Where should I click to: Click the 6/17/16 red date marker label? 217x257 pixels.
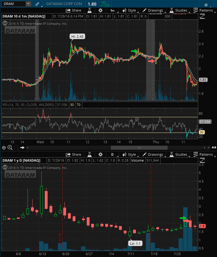tap(60, 239)
